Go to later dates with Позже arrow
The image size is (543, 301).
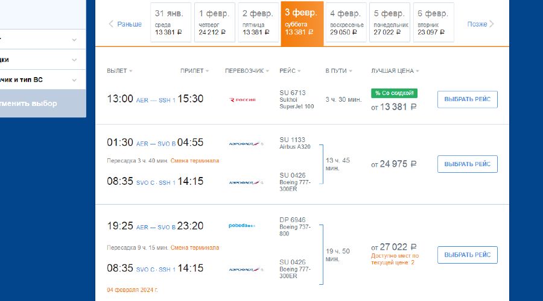click(x=481, y=24)
